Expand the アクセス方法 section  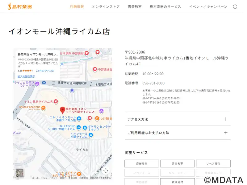click(178, 119)
